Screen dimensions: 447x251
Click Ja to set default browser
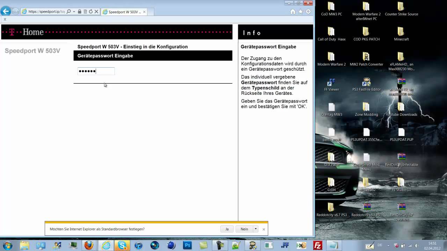pyautogui.click(x=227, y=229)
